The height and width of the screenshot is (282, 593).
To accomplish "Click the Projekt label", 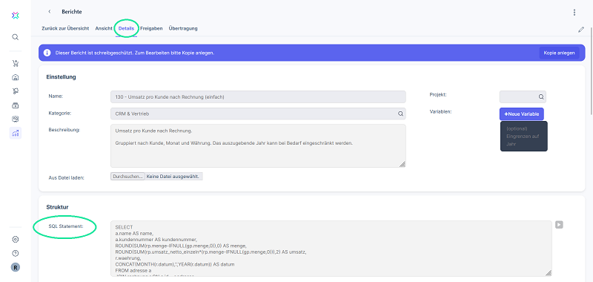I will click(438, 95).
